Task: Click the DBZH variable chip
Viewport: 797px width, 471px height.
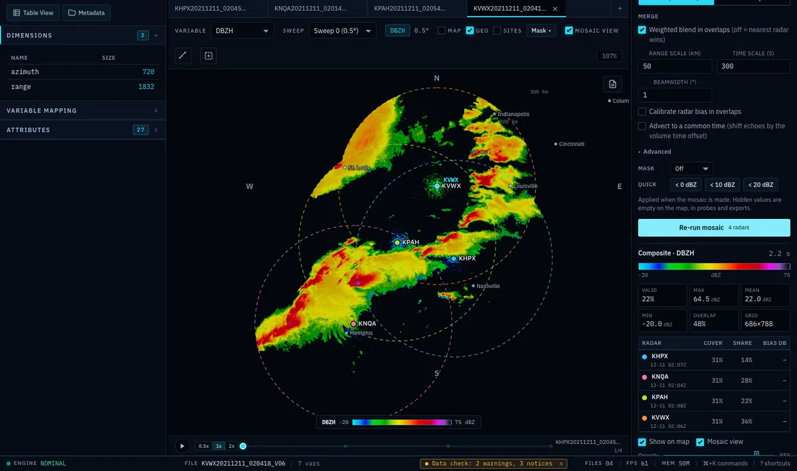Action: [398, 31]
